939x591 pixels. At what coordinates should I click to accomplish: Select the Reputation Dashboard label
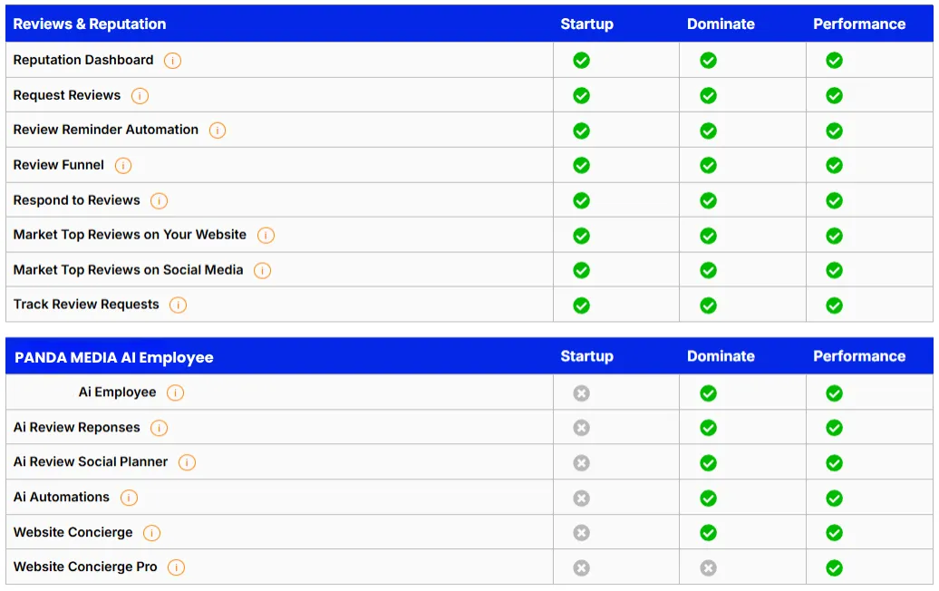83,60
